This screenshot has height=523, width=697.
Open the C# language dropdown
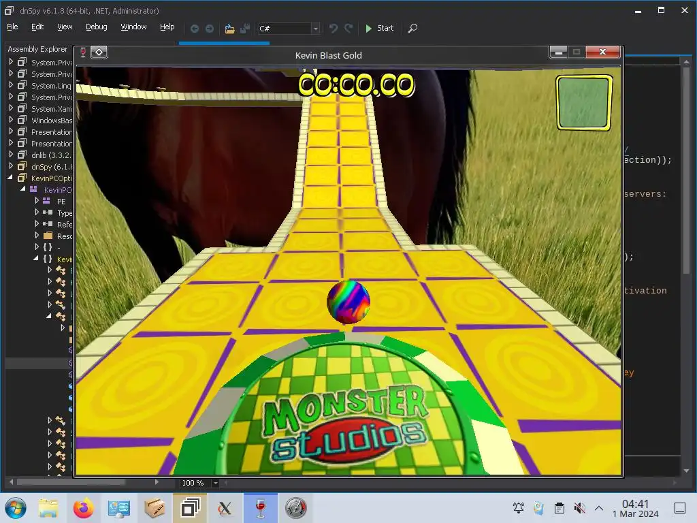[316, 29]
